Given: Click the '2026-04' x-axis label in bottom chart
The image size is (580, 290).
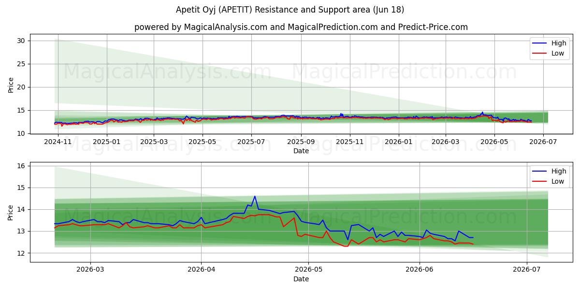Looking at the screenshot, I should coord(201,270).
